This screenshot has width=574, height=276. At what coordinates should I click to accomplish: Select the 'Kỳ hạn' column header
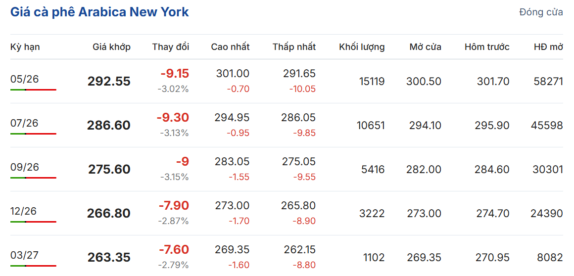pyautogui.click(x=25, y=47)
